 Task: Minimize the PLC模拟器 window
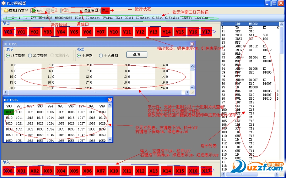(x=267, y=3)
